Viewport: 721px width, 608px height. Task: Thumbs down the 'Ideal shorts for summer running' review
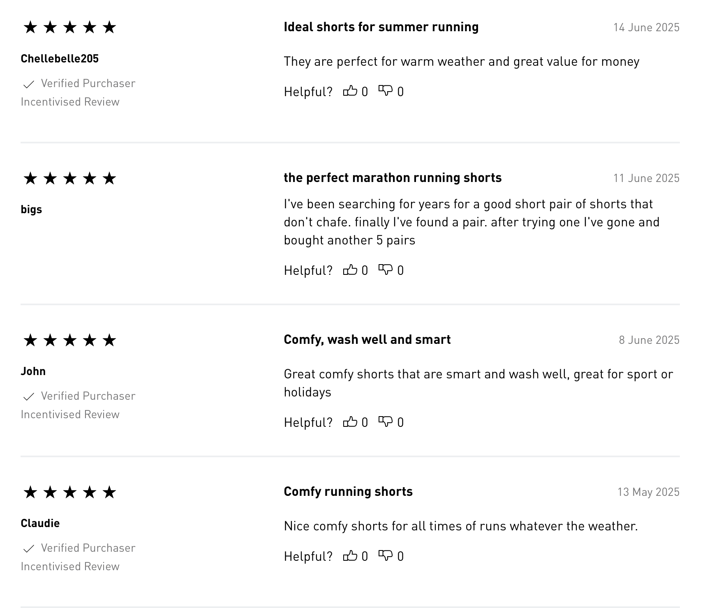point(385,91)
